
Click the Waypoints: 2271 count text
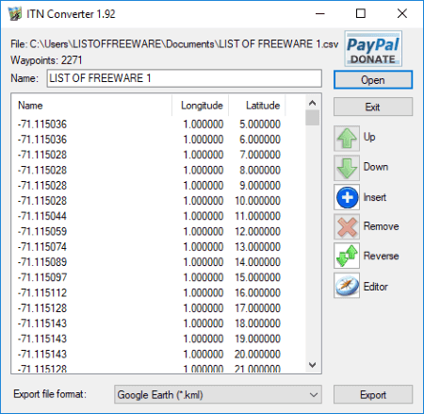tap(46, 60)
